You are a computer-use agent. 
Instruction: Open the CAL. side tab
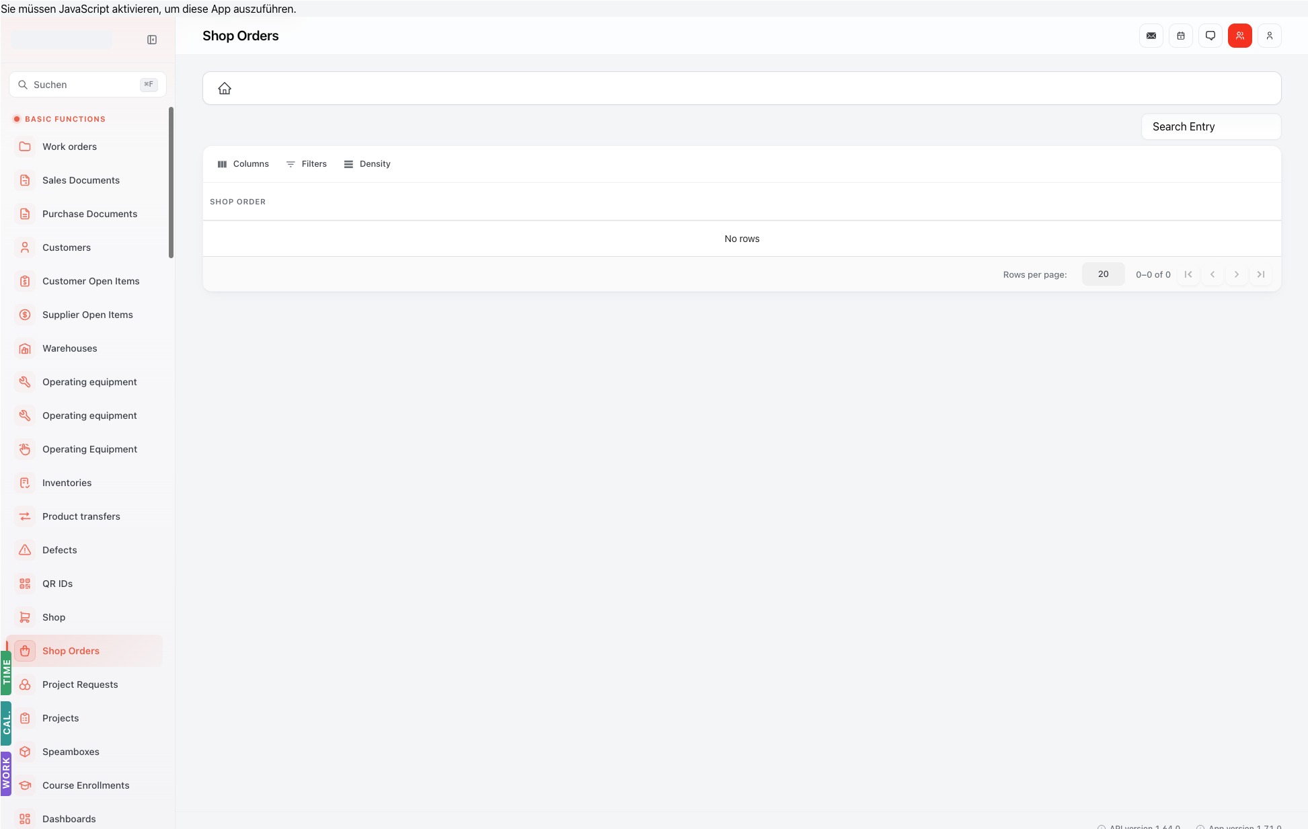click(x=6, y=723)
